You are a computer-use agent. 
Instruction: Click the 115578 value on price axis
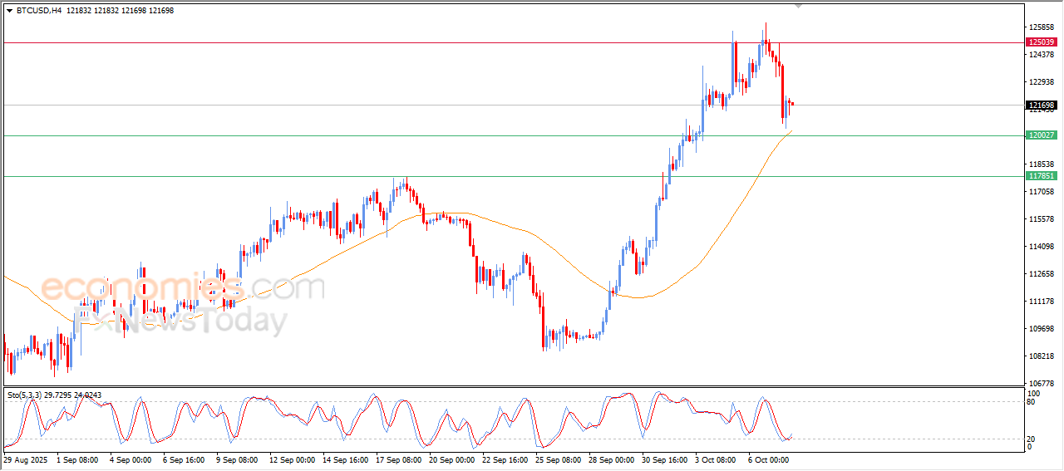[1042, 219]
